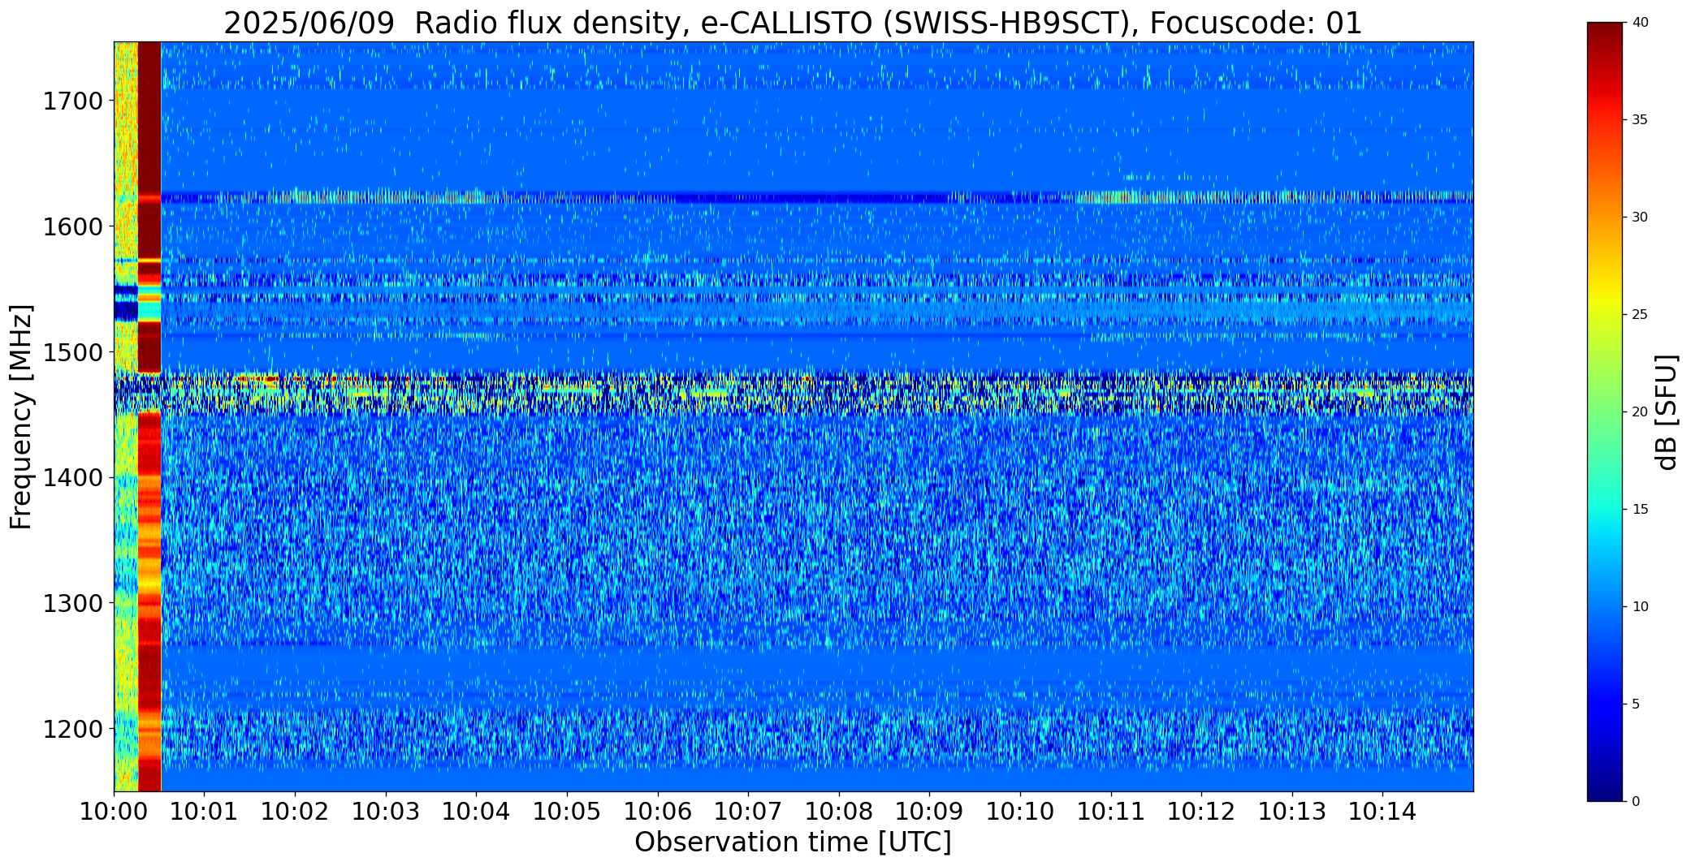Click the colorbar tick value 40
1691x866 pixels.
click(1640, 23)
